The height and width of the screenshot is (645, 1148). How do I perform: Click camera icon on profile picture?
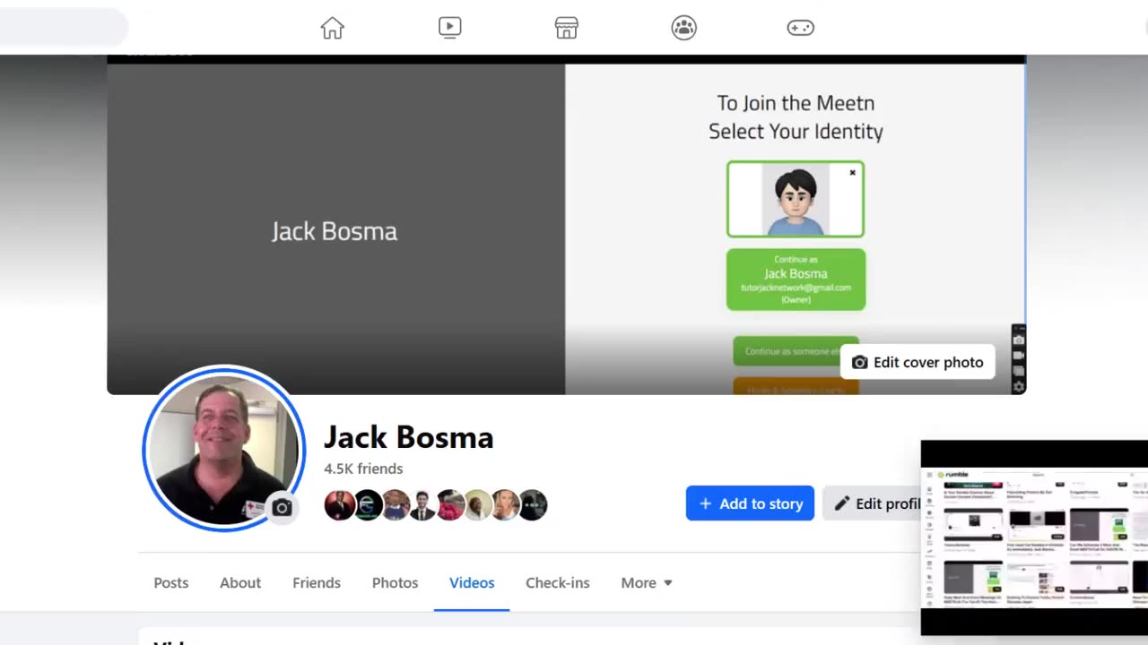282,508
